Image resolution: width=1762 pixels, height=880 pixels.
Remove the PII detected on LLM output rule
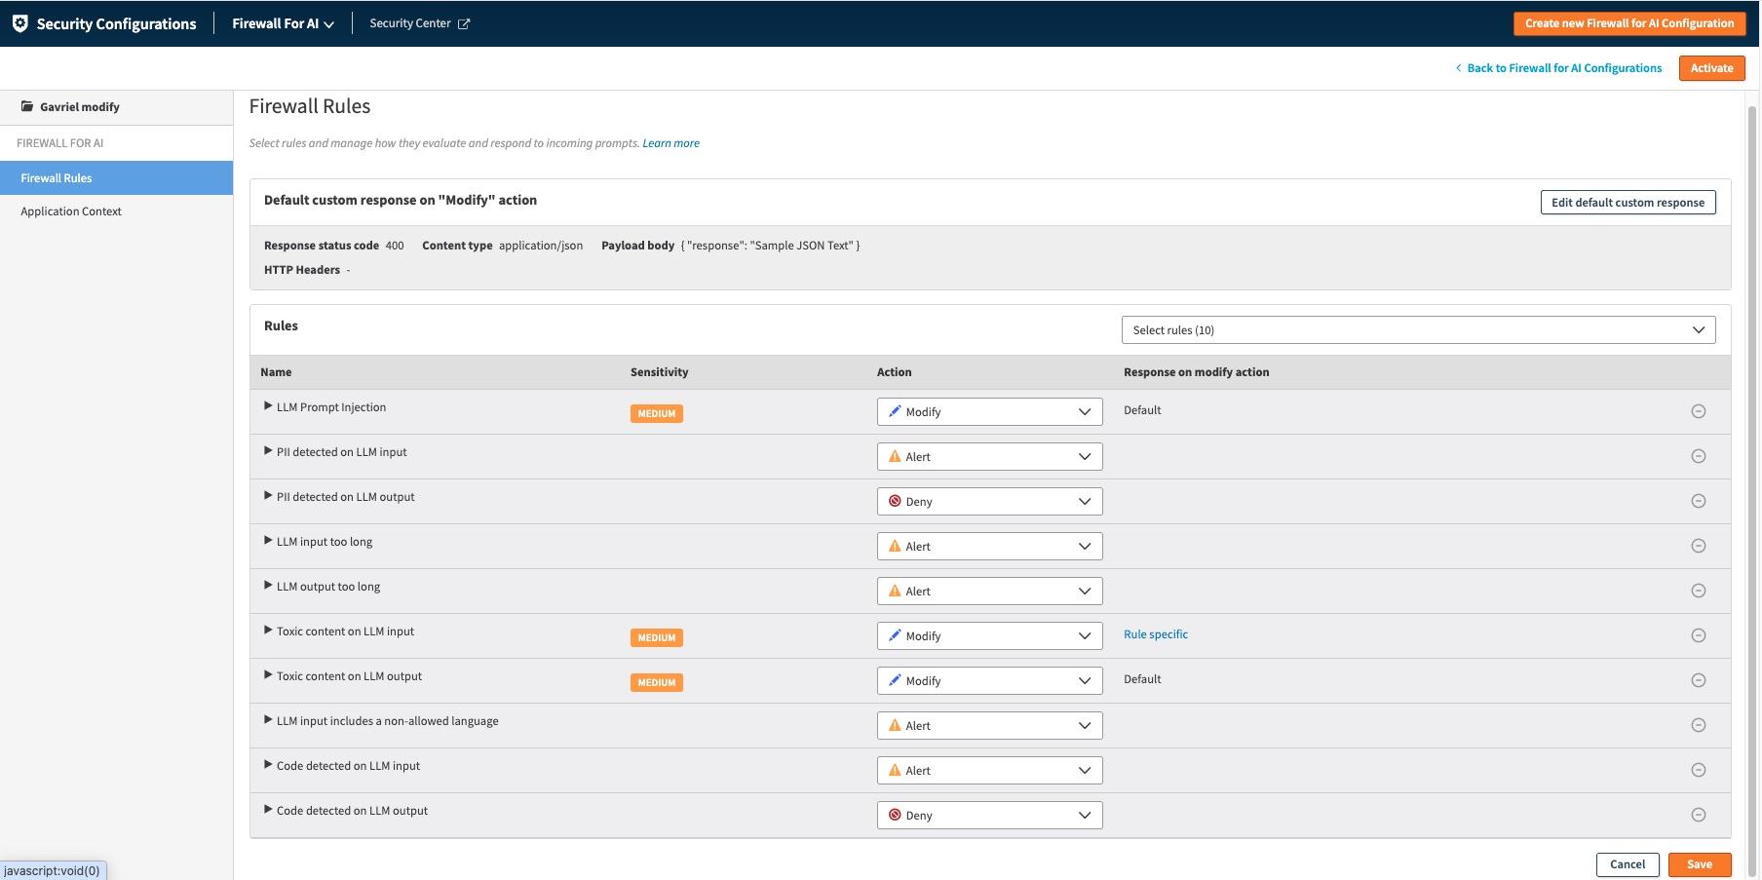1698,501
